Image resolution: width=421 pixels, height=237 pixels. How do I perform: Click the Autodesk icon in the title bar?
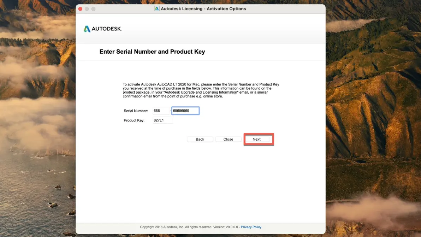tap(157, 9)
